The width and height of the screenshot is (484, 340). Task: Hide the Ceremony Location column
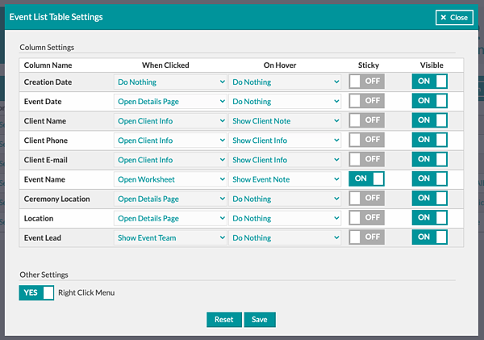(x=429, y=199)
